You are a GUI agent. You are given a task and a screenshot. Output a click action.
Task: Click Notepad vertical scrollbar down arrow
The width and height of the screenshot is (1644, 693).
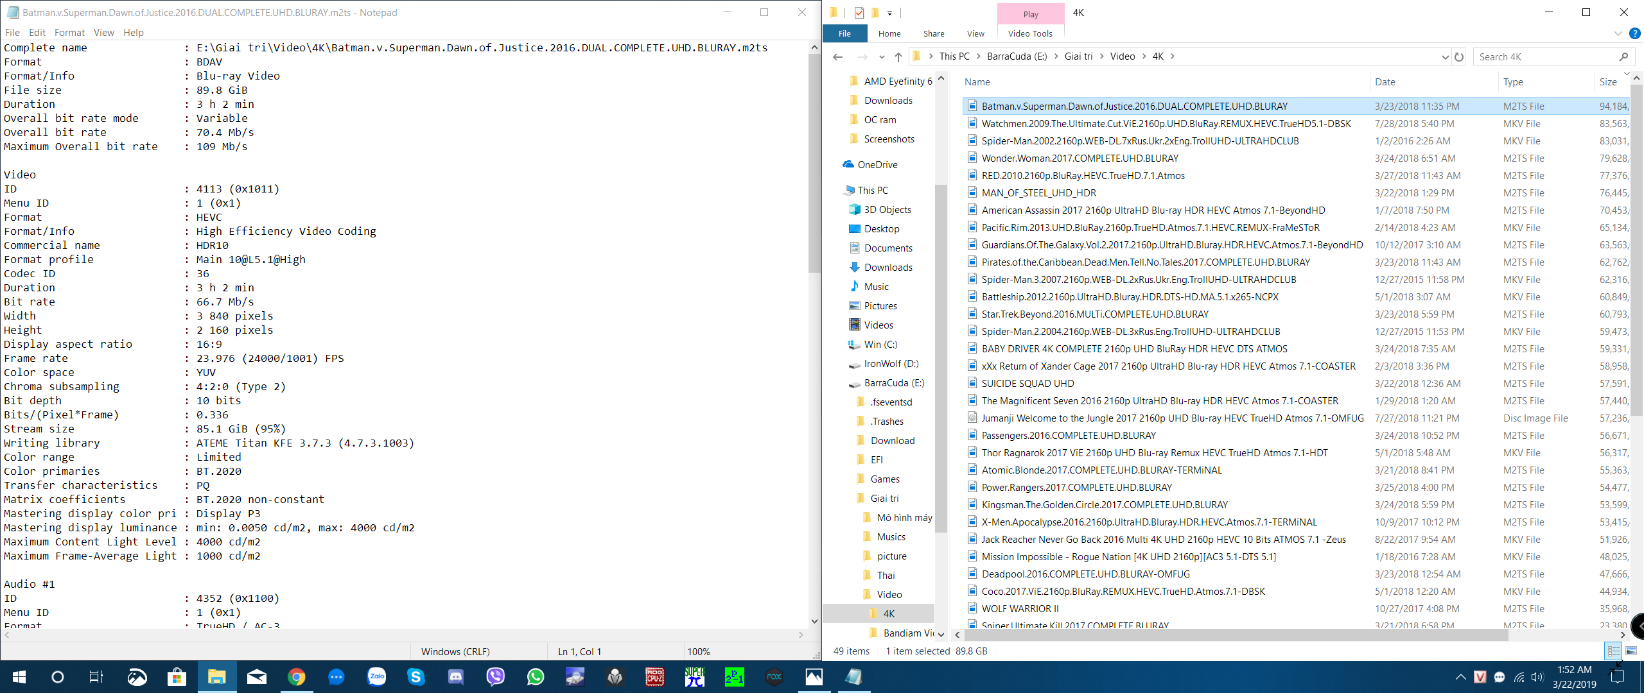[x=814, y=621]
